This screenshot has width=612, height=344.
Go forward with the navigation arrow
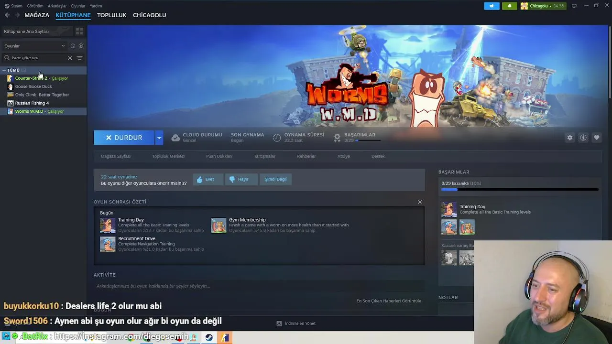tap(18, 15)
